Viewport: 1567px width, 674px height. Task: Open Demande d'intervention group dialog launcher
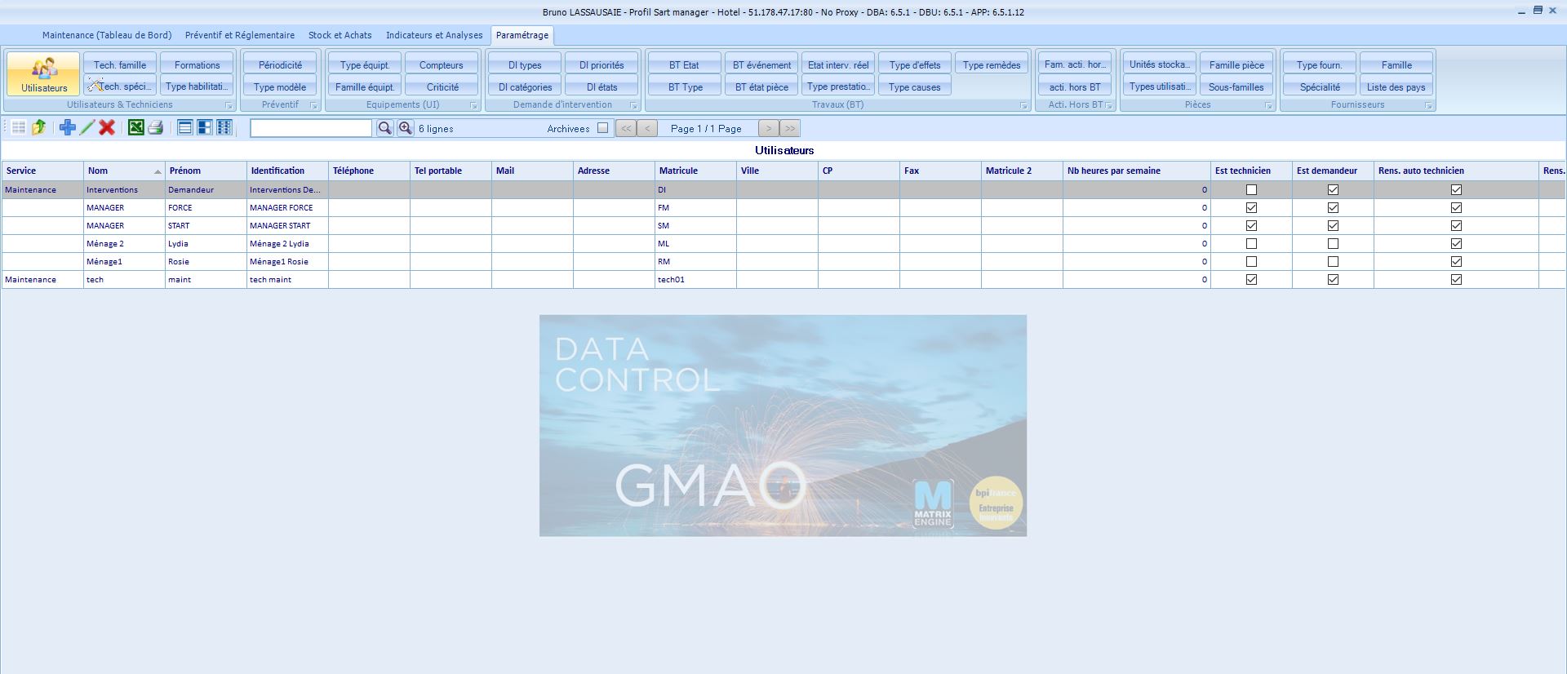coord(634,106)
